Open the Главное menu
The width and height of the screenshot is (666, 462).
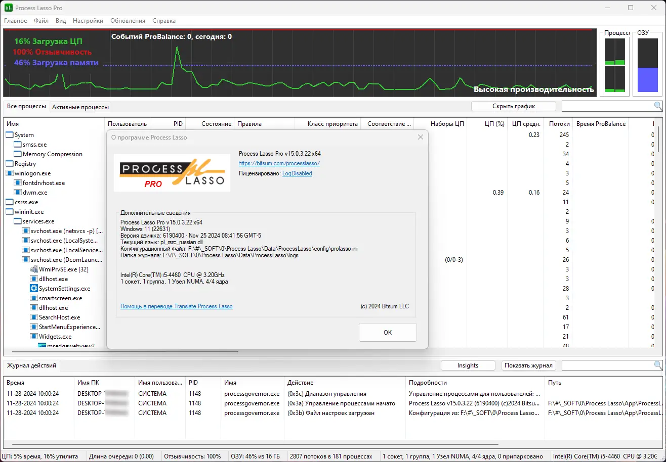click(x=16, y=21)
